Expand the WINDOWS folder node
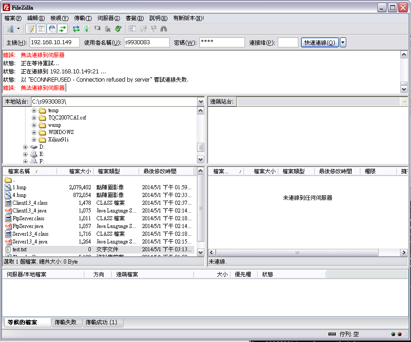Image resolution: width=411 pixels, height=342 pixels. click(34, 132)
